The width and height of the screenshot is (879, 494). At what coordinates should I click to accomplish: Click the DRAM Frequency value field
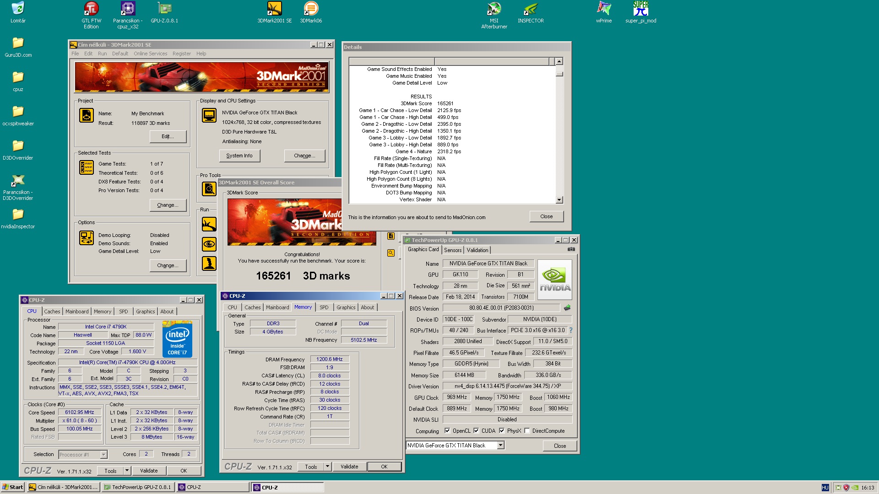[x=330, y=359]
